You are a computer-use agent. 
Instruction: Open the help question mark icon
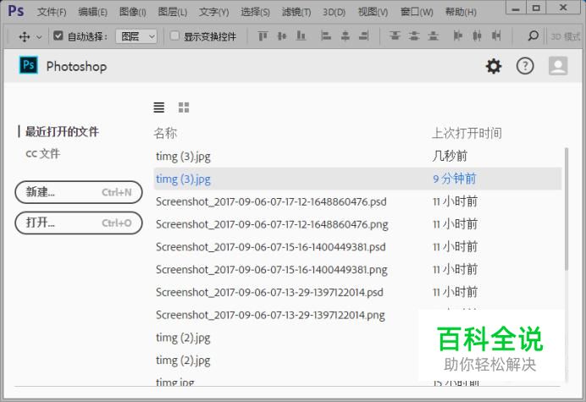(x=525, y=66)
